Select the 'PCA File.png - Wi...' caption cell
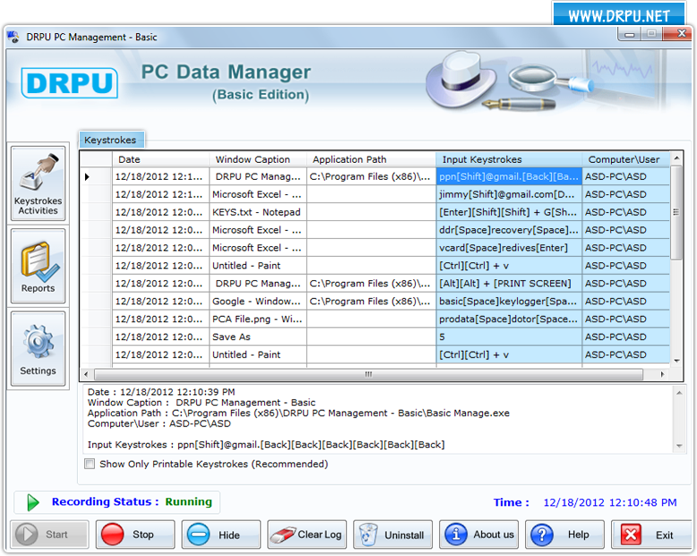 [x=258, y=319]
